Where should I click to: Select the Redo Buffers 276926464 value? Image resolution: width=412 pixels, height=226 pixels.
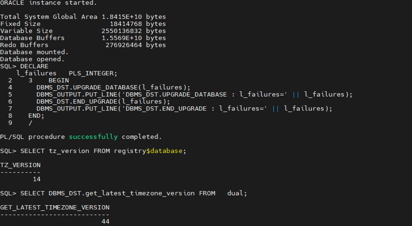(124, 45)
